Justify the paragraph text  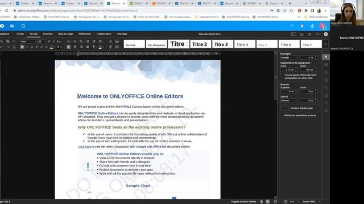[x=88, y=47]
